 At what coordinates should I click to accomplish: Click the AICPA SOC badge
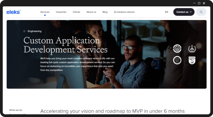click(x=177, y=60)
